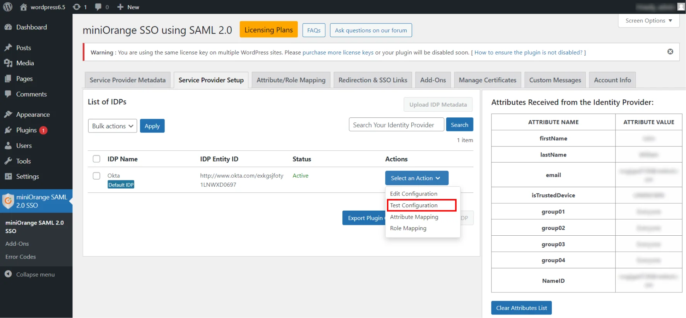Apply the selected bulk action
The width and height of the screenshot is (686, 318).
coord(152,126)
